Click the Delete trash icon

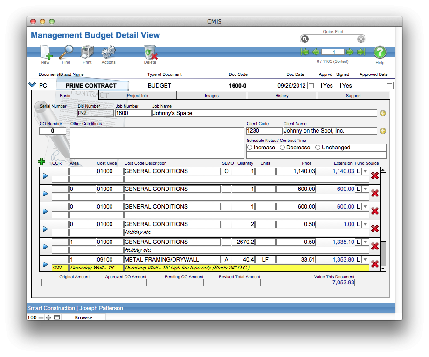click(150, 53)
